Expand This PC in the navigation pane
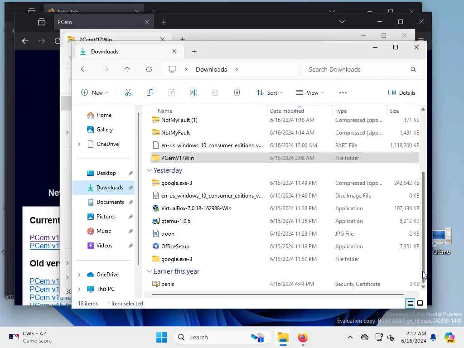 pyautogui.click(x=79, y=289)
